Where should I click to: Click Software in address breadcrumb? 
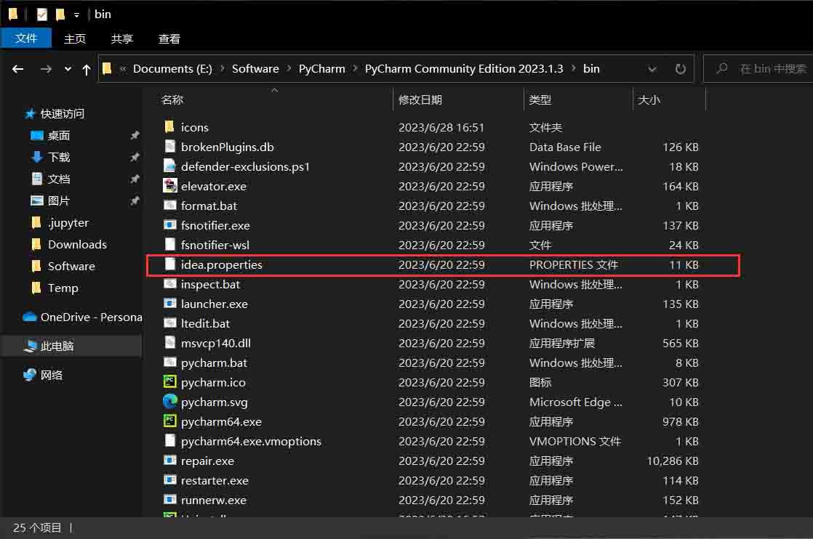255,69
